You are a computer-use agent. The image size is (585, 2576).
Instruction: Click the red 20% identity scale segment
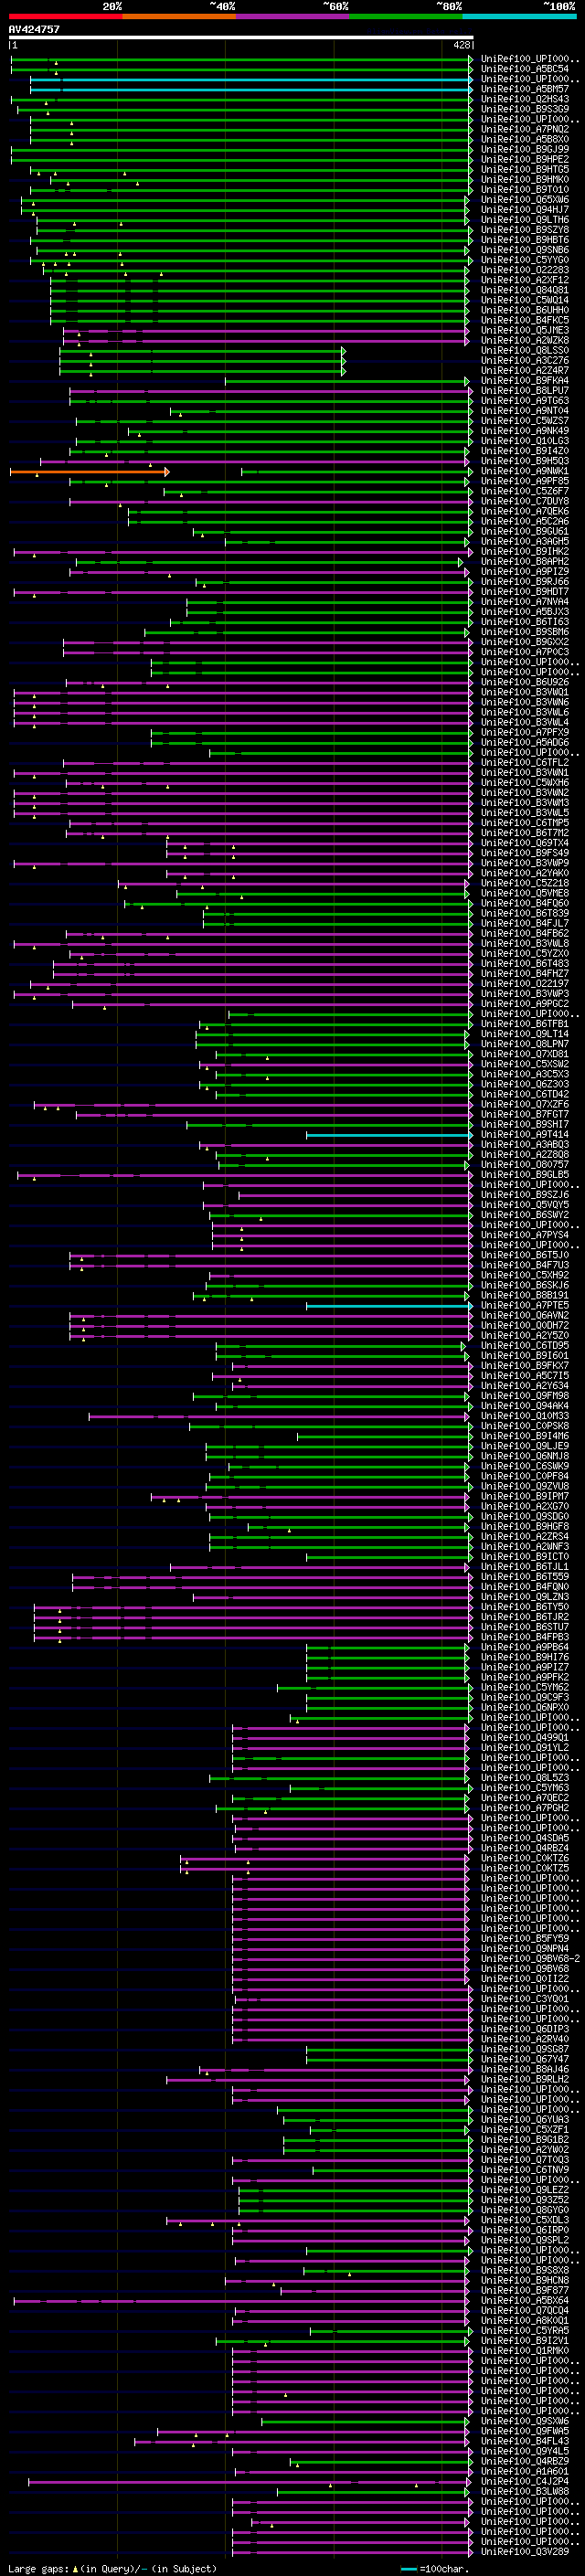click(x=65, y=16)
